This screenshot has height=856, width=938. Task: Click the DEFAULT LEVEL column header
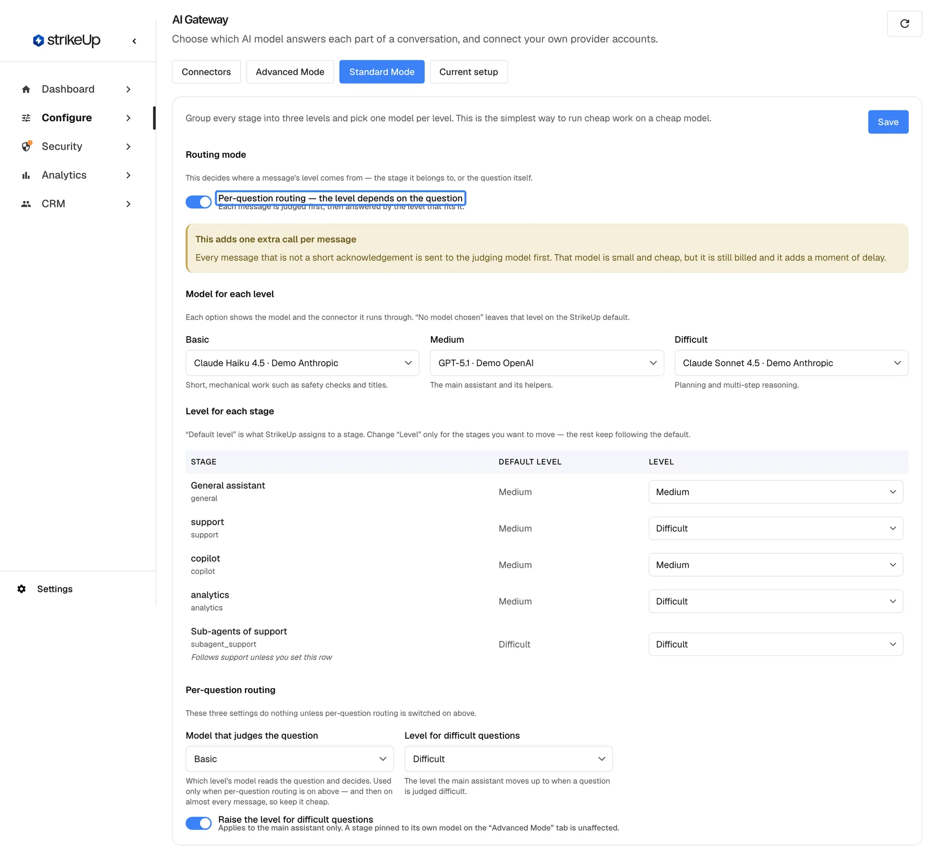pyautogui.click(x=530, y=462)
